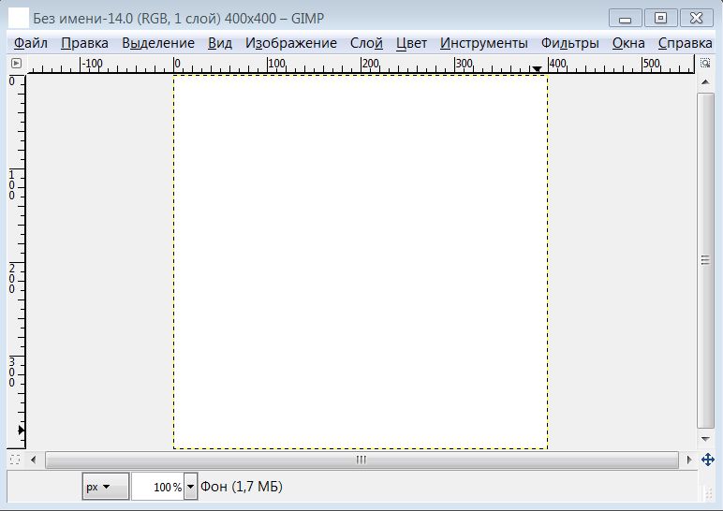The height and width of the screenshot is (511, 723).
Task: Open the Выделение menu
Action: coord(157,43)
